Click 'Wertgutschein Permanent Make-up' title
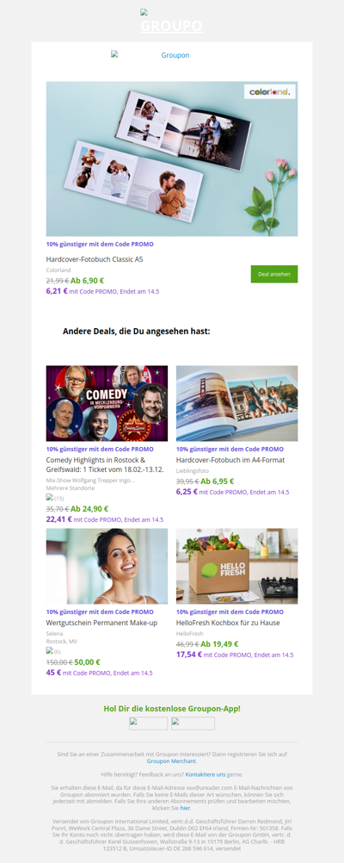The image size is (344, 863). click(x=101, y=623)
